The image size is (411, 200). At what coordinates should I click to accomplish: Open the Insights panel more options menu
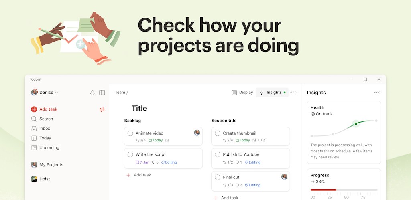coord(377,93)
